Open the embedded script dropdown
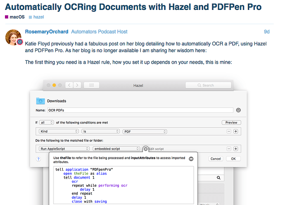 [116, 149]
